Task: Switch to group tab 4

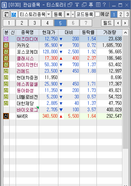Action: pos(47,23)
